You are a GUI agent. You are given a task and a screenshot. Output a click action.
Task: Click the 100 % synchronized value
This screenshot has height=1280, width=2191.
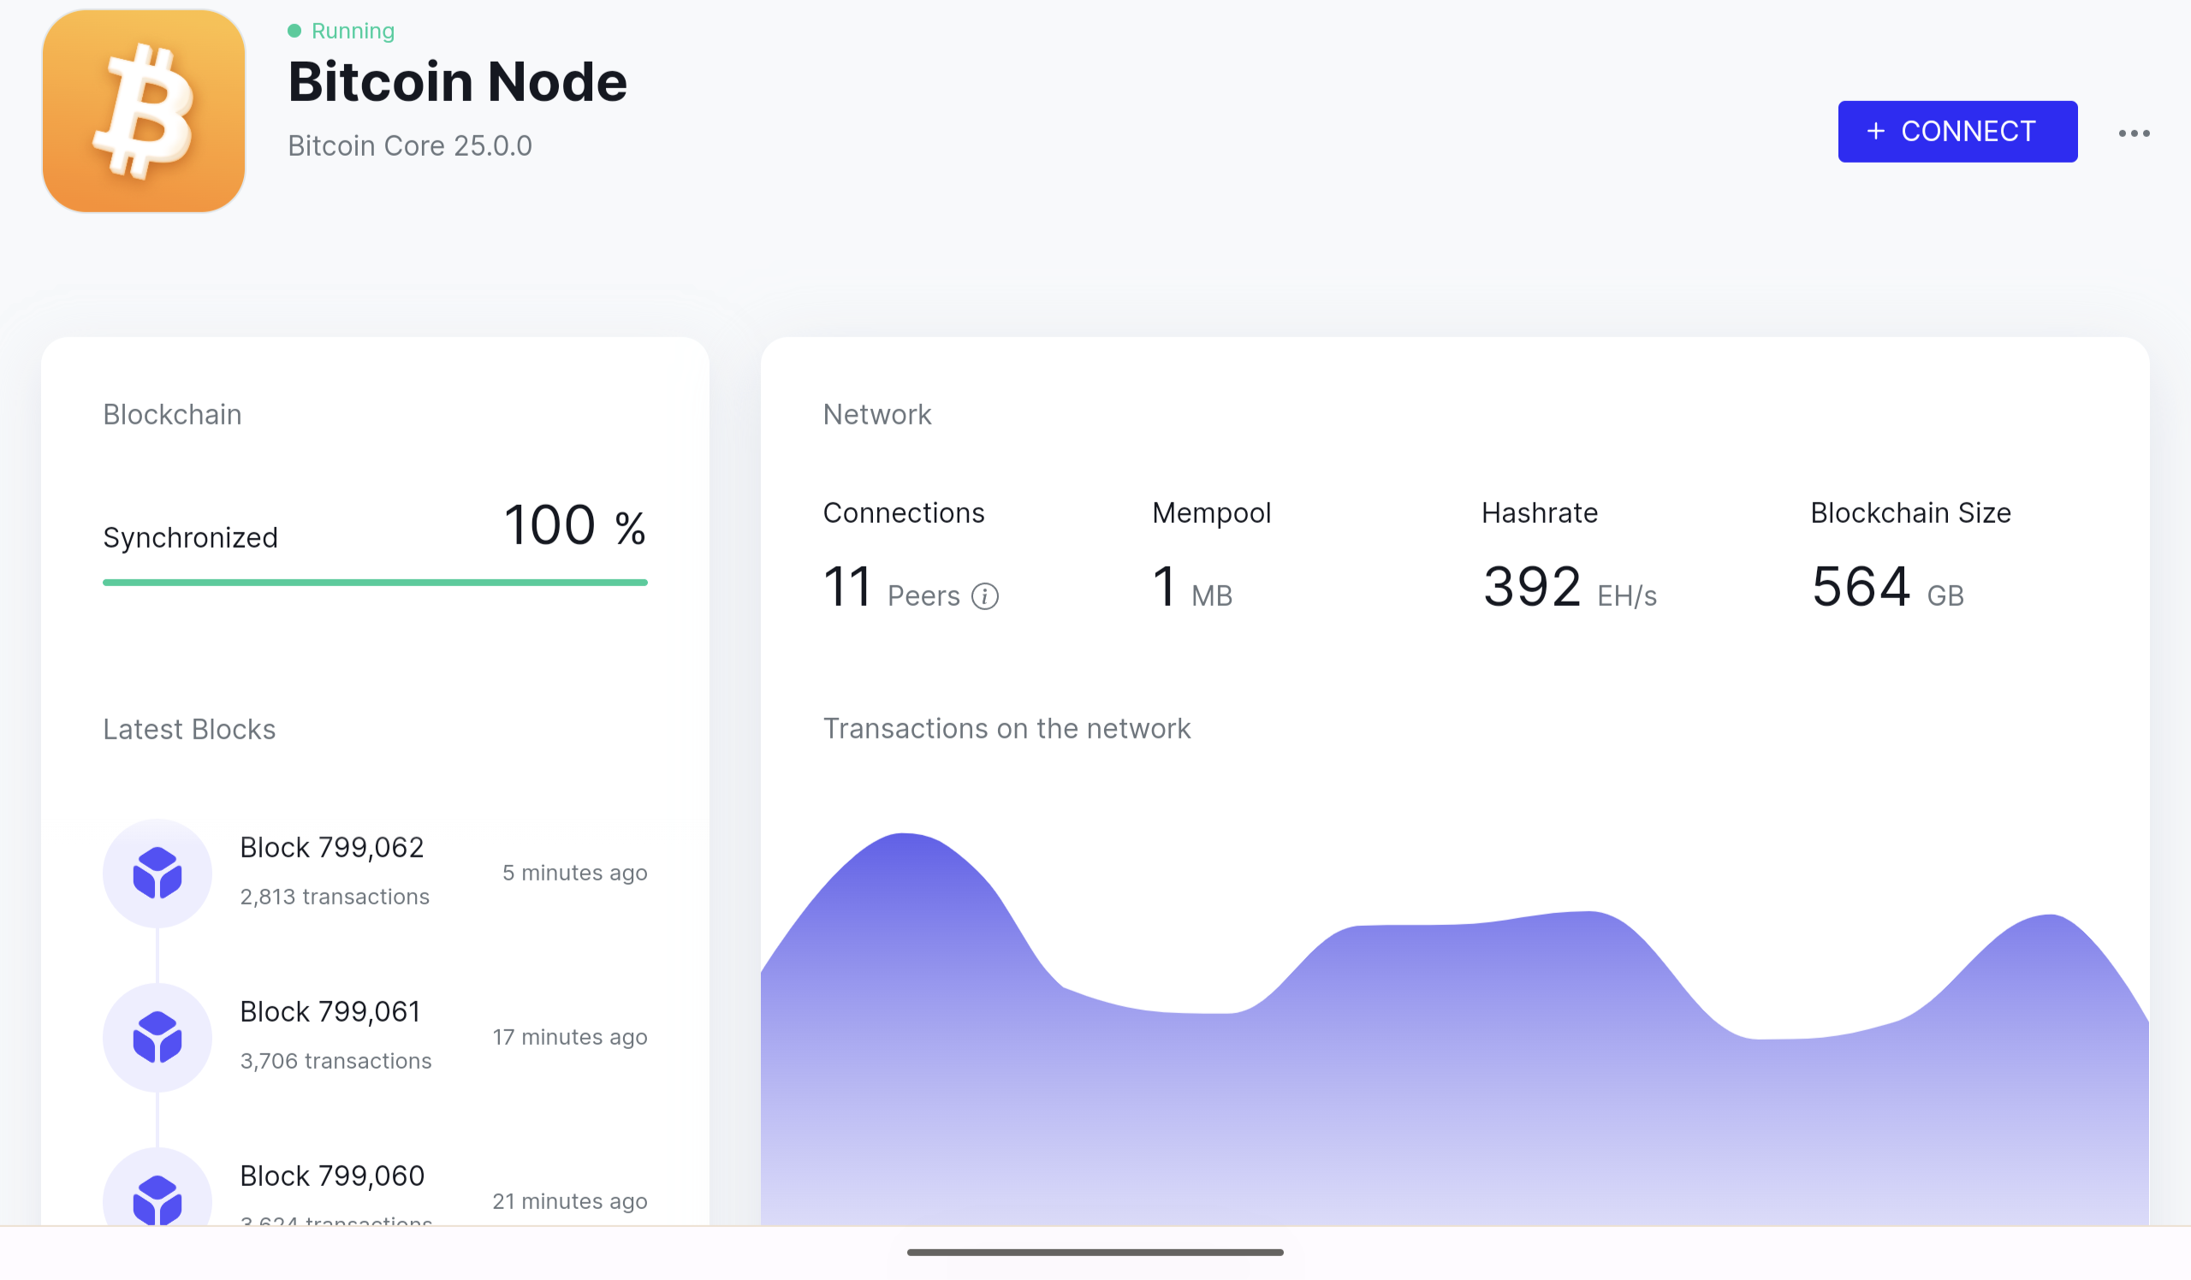coord(573,525)
